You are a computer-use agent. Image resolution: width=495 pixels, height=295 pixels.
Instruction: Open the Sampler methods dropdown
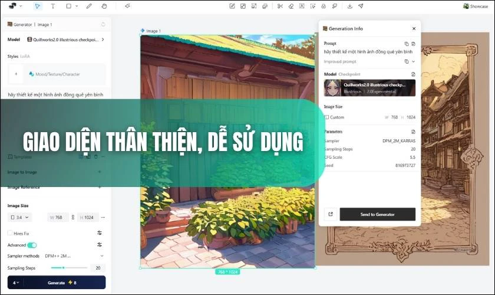click(x=74, y=256)
